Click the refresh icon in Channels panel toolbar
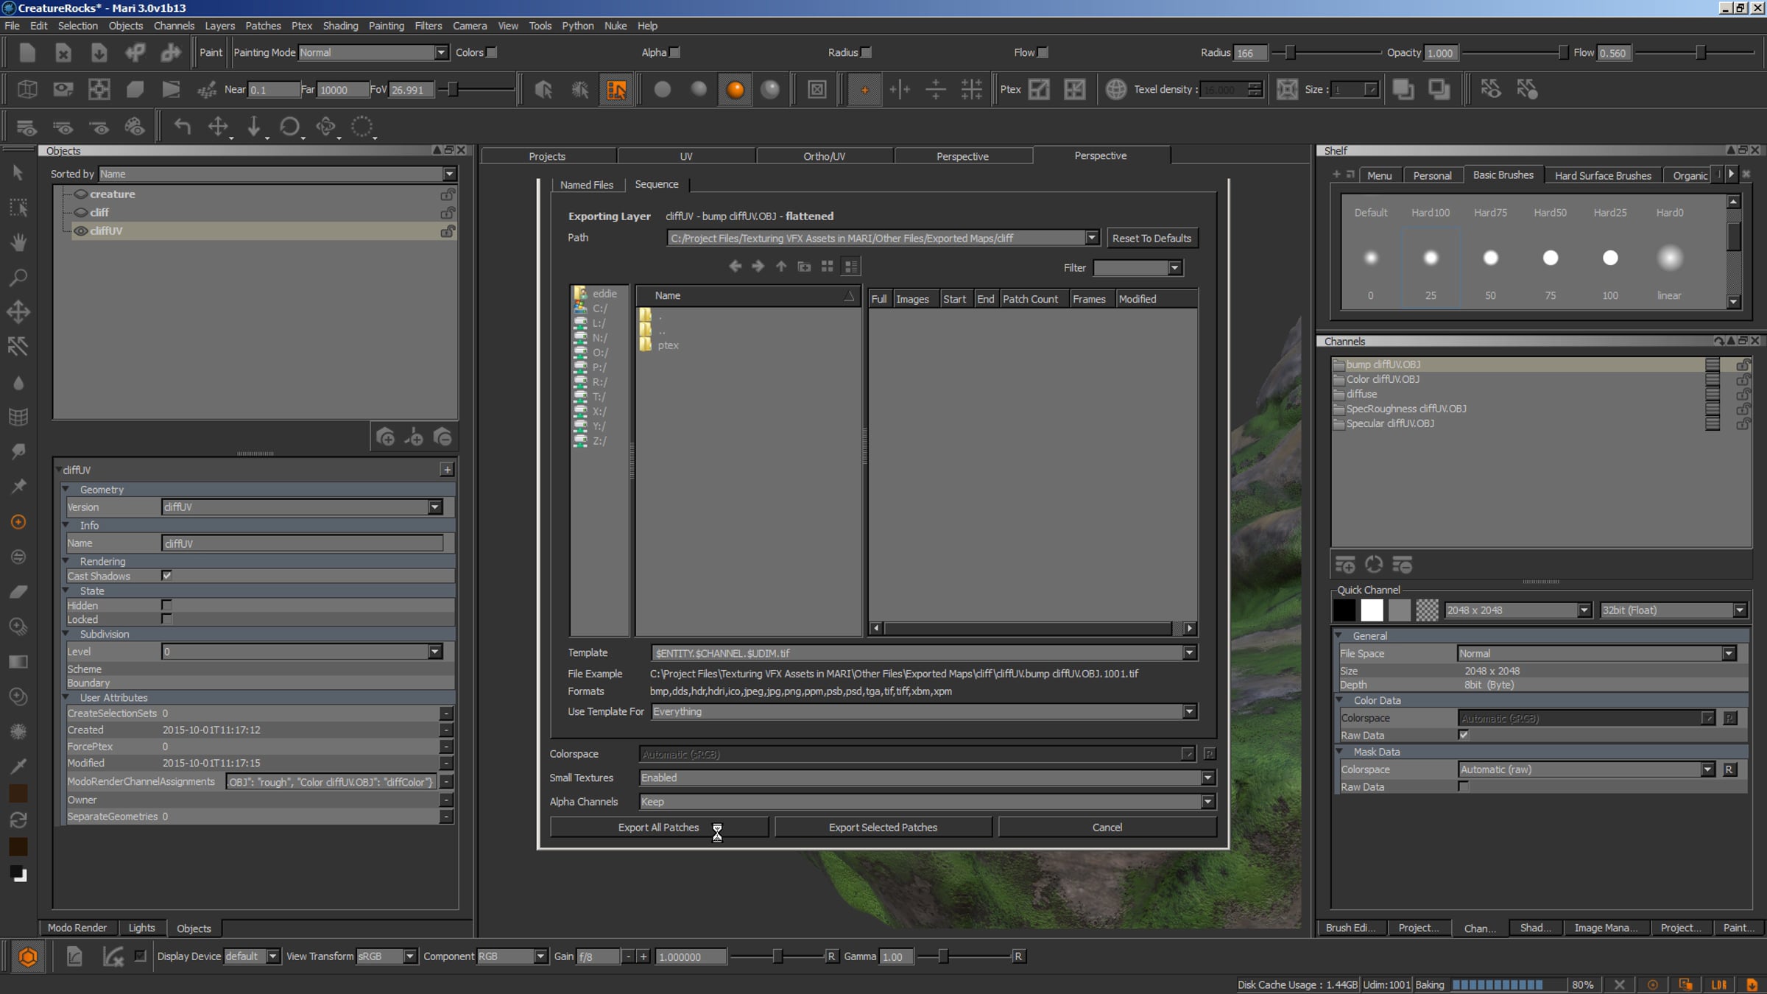The image size is (1767, 994). pyautogui.click(x=1374, y=565)
